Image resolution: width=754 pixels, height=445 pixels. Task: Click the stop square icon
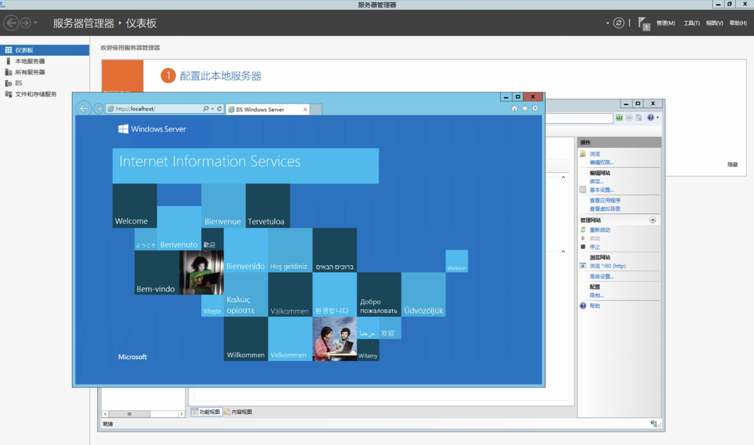point(583,246)
